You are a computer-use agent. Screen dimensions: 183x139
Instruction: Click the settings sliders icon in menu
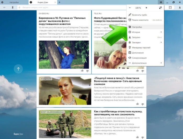click(x=130, y=27)
